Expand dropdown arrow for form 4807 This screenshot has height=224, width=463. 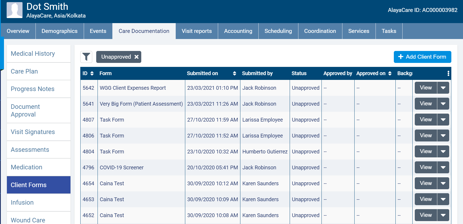pyautogui.click(x=443, y=120)
